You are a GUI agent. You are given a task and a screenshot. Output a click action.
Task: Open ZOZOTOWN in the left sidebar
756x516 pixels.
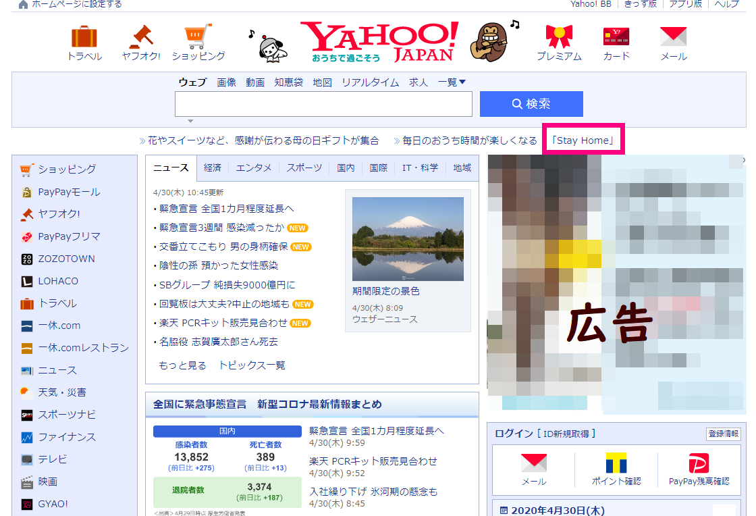[67, 259]
